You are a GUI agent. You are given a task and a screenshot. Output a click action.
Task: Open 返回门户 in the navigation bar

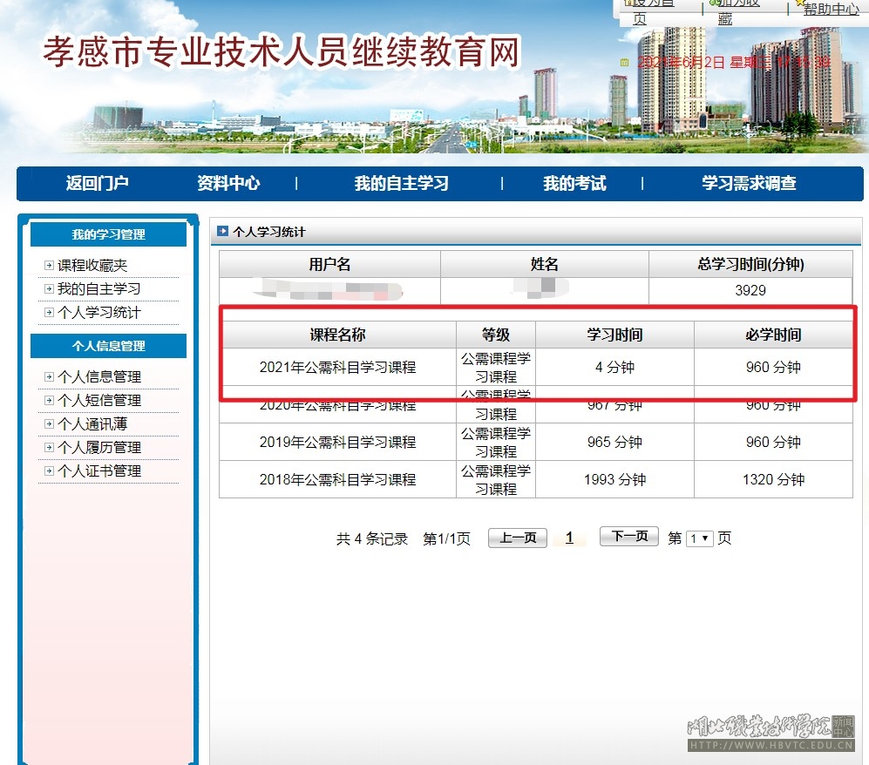tap(97, 184)
